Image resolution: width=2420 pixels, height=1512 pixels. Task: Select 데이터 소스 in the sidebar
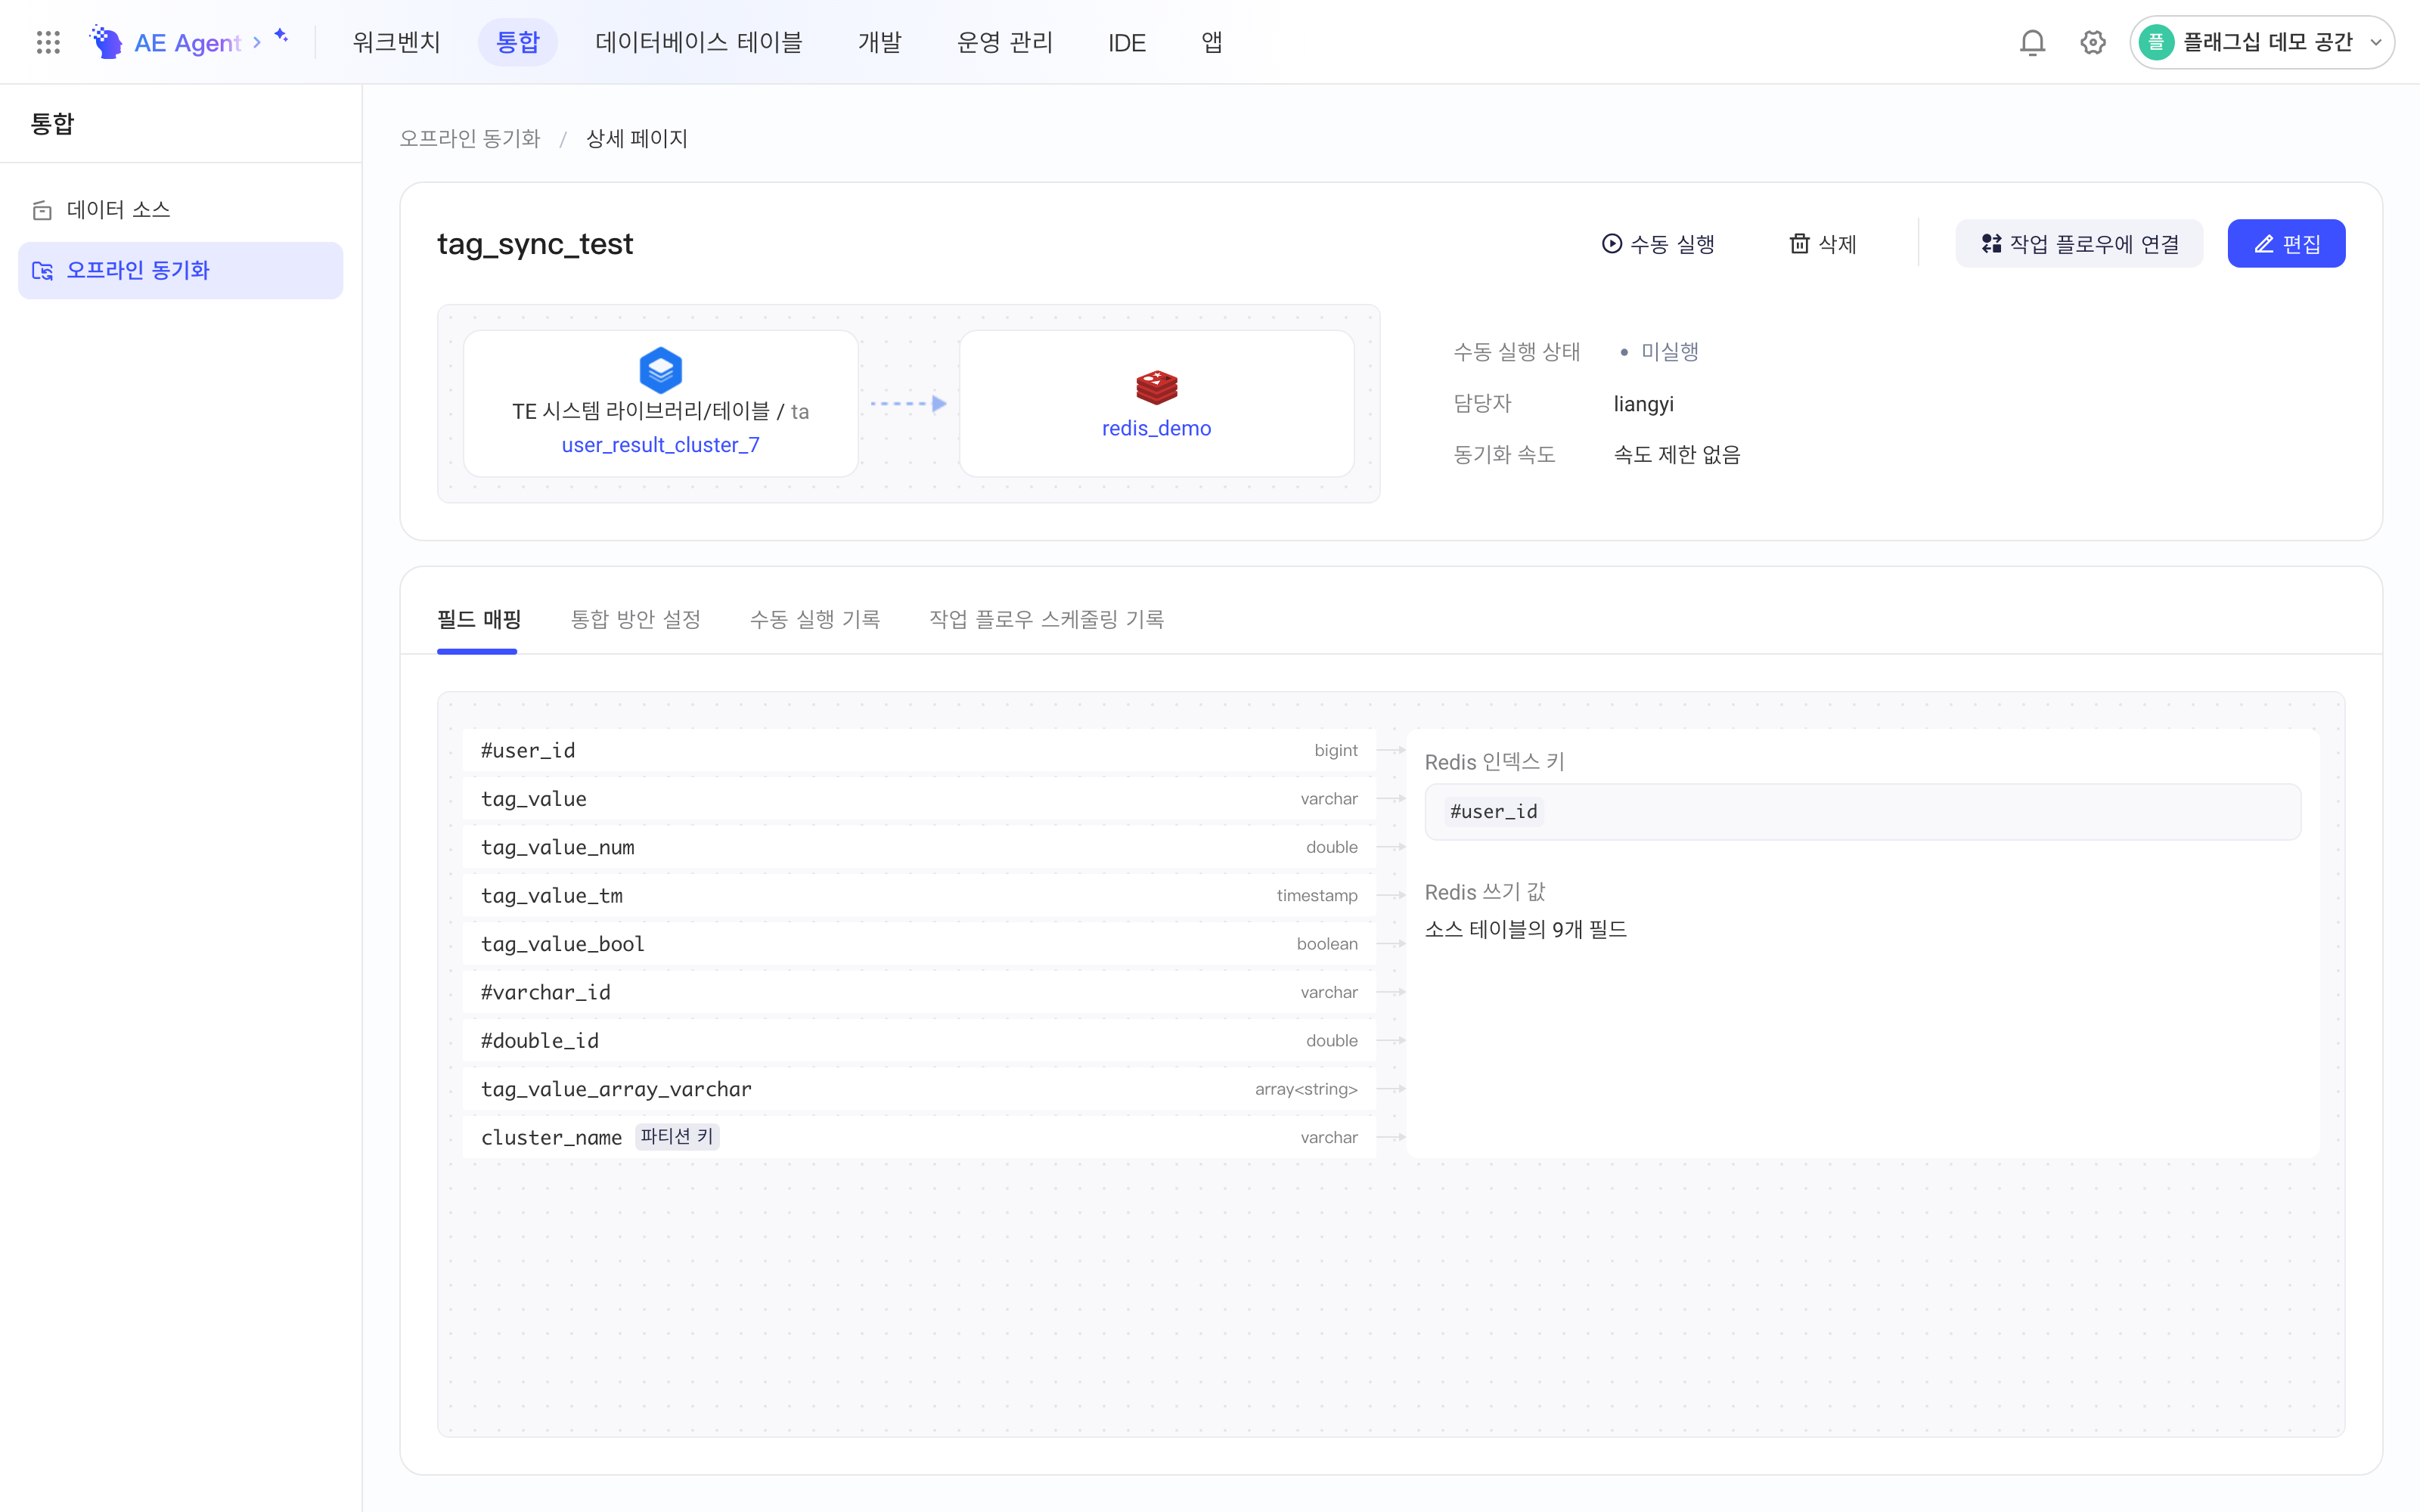(181, 210)
